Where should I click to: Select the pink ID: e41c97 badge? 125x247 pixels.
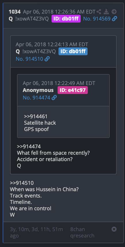[73, 90]
